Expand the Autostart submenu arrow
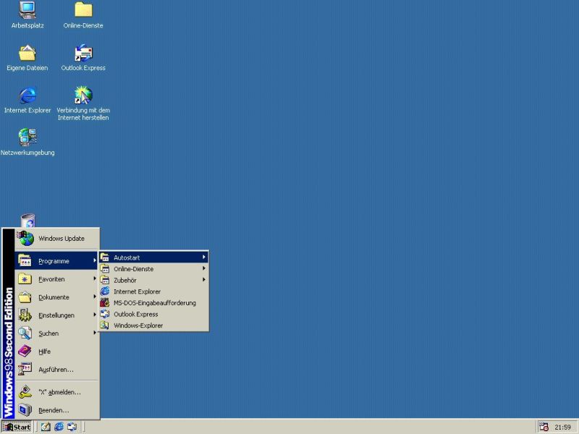The image size is (579, 434). (x=204, y=258)
